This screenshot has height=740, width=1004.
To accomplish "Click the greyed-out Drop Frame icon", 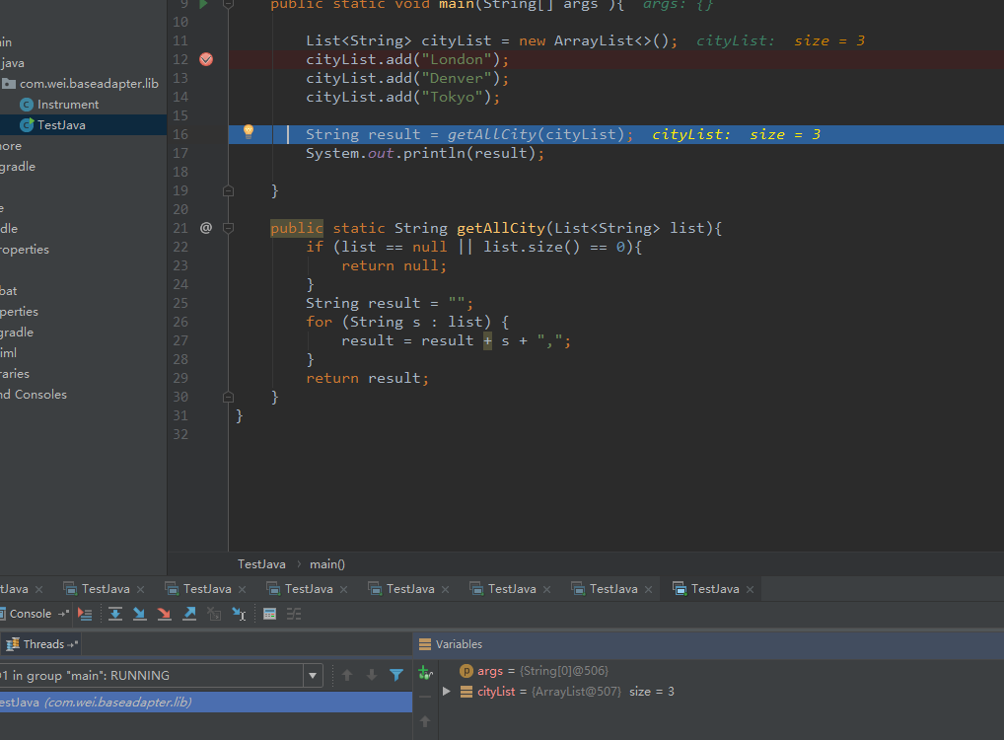I will point(214,614).
